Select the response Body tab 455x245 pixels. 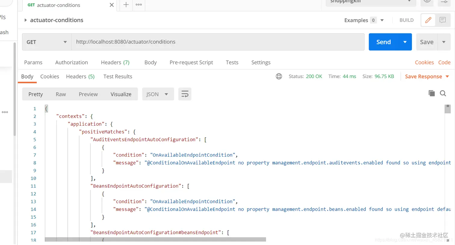(27, 76)
